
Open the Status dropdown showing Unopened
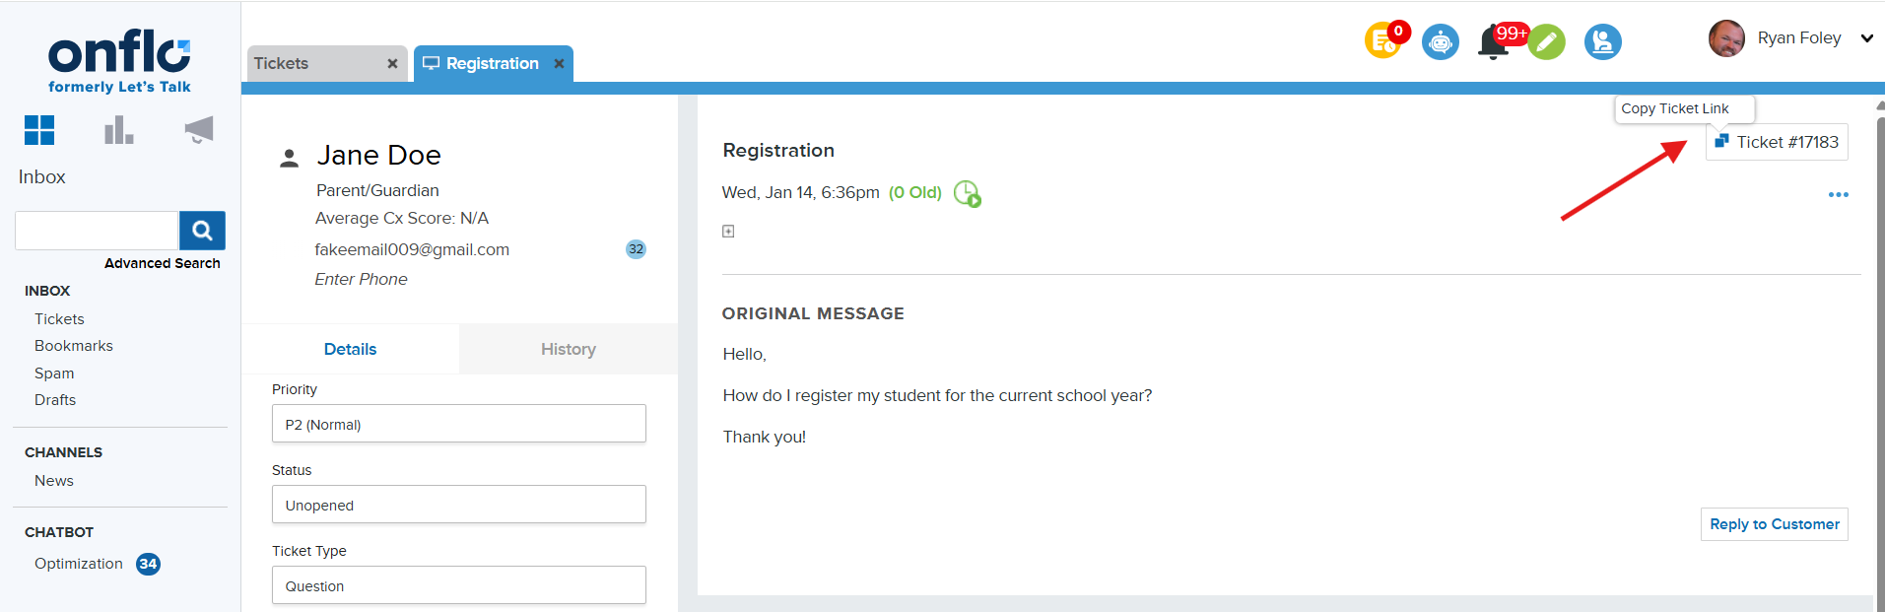(x=459, y=505)
